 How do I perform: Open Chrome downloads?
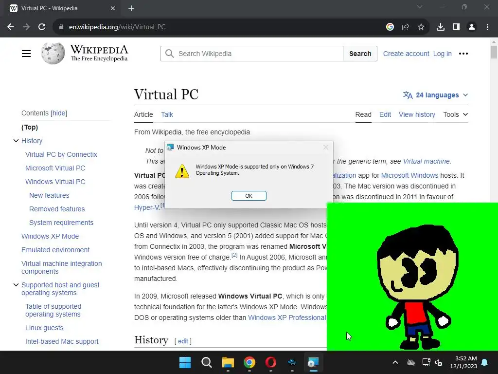tap(441, 27)
